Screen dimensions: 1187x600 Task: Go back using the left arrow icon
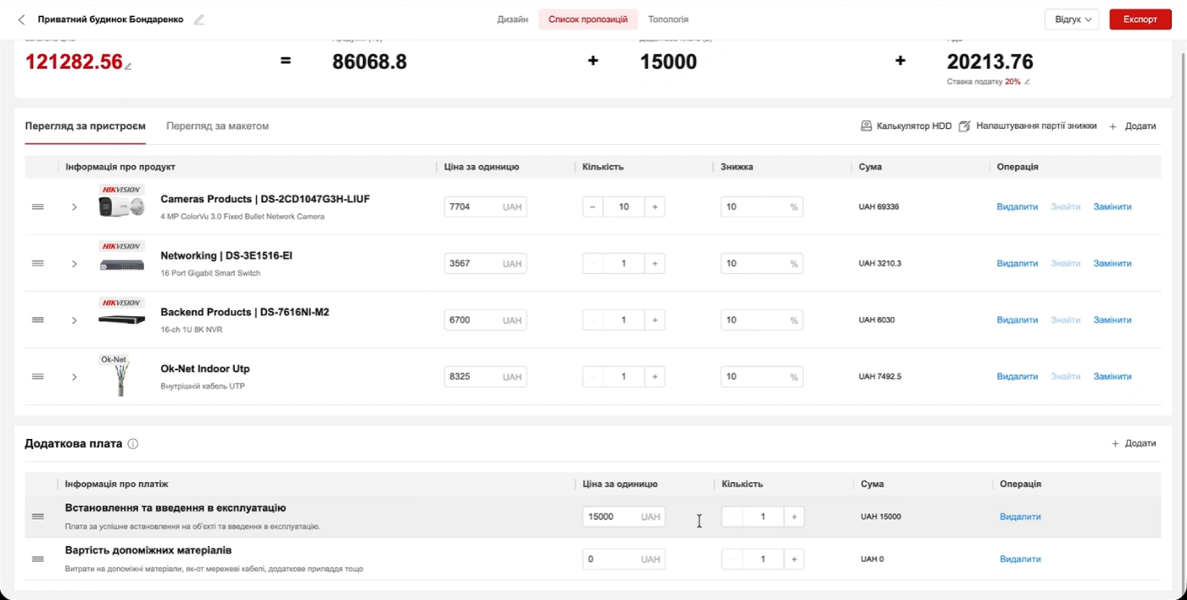pos(21,19)
